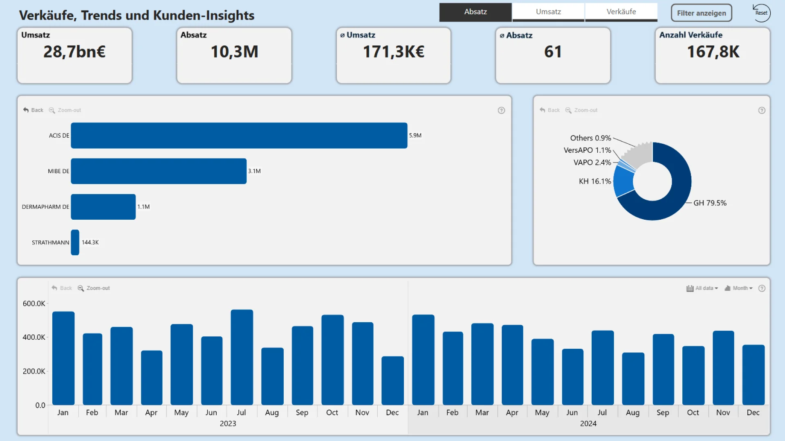Click the Filter anzeigen button
785x441 pixels.
point(701,13)
